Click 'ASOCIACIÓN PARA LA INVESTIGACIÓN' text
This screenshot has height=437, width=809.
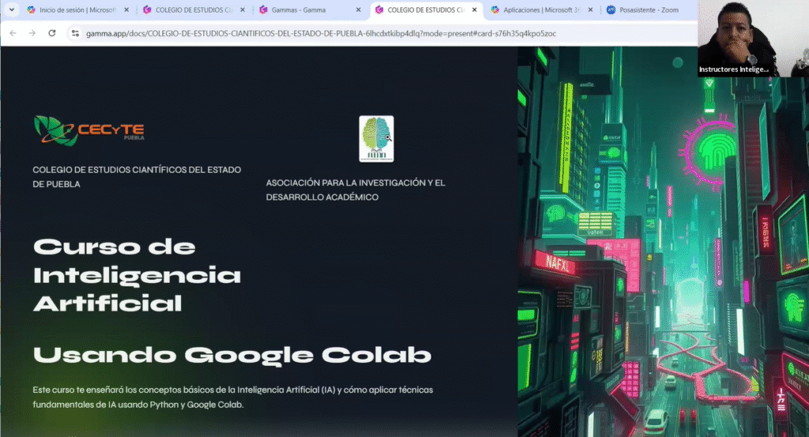[356, 183]
